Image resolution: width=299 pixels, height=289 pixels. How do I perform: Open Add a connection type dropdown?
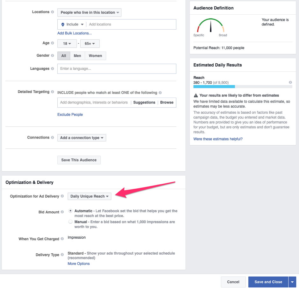(x=82, y=137)
